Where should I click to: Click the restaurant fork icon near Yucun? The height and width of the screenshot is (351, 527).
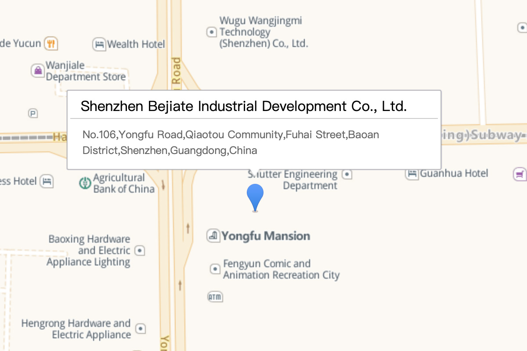pyautogui.click(x=52, y=43)
